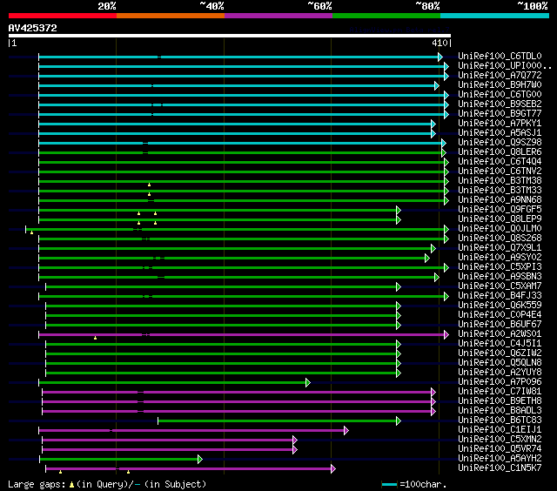
Task: Click the UniRef100_Q6ZIW2 label
Action: pyautogui.click(x=500, y=353)
